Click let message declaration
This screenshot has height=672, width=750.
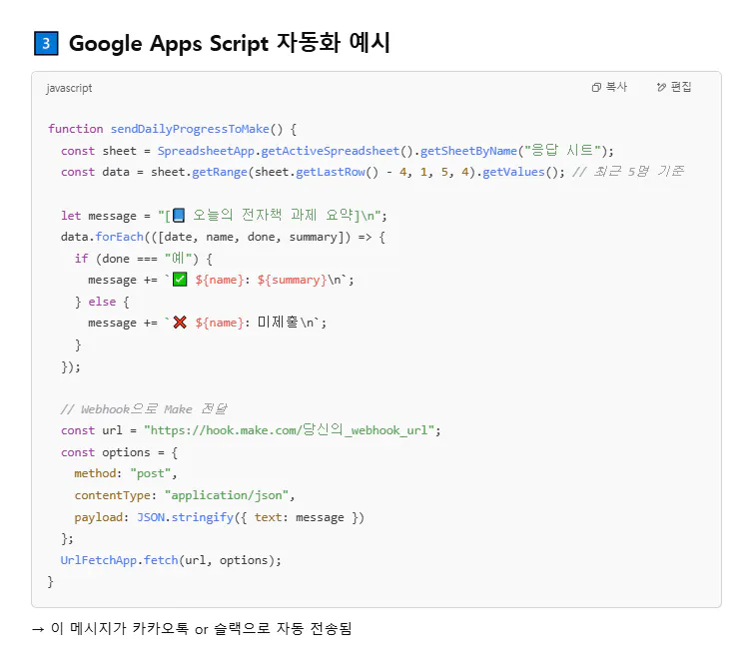point(99,216)
